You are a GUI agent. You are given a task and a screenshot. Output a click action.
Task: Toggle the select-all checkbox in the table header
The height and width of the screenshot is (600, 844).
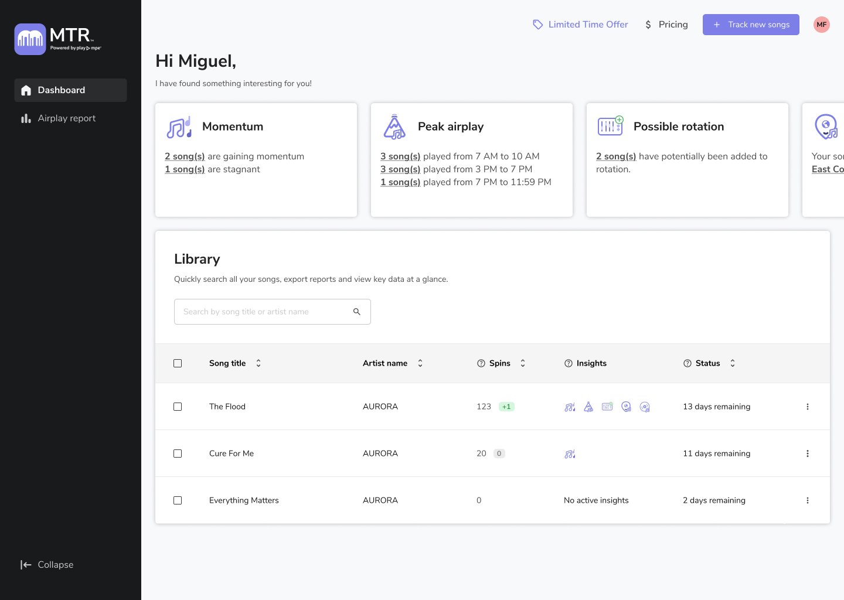click(178, 363)
